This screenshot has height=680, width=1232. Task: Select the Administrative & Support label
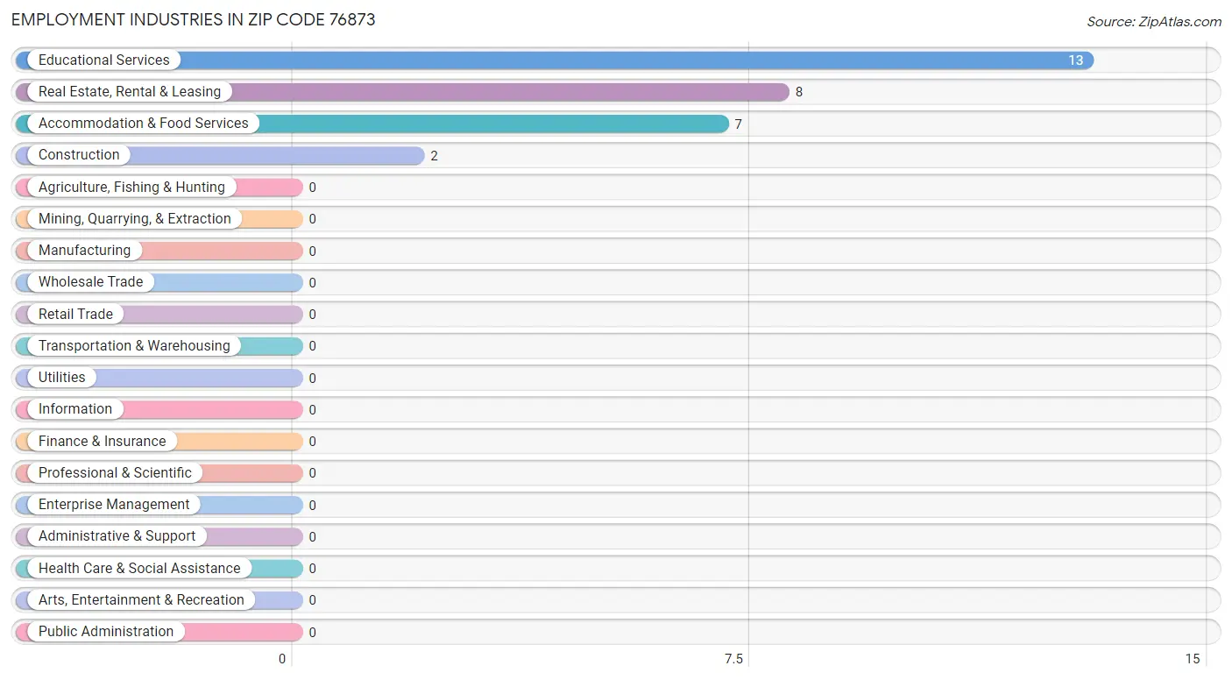[x=117, y=536]
